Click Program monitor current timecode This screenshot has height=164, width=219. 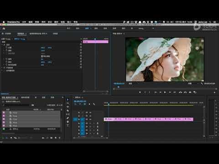[x=119, y=83]
